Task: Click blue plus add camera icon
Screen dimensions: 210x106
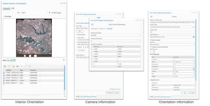Action: 83,47
